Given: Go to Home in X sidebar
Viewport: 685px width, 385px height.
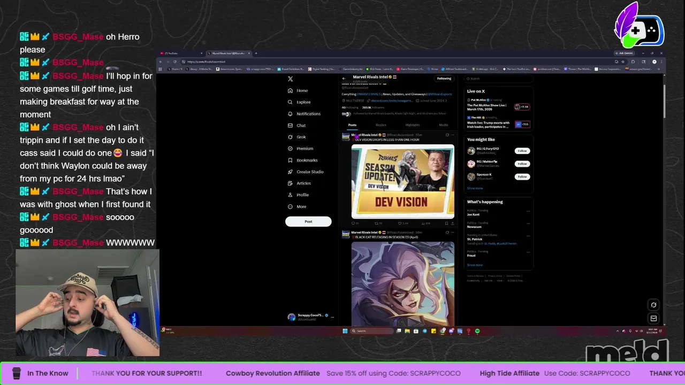Looking at the screenshot, I should point(298,90).
